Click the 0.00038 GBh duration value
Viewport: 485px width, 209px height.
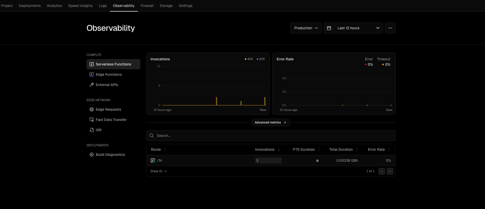(347, 160)
